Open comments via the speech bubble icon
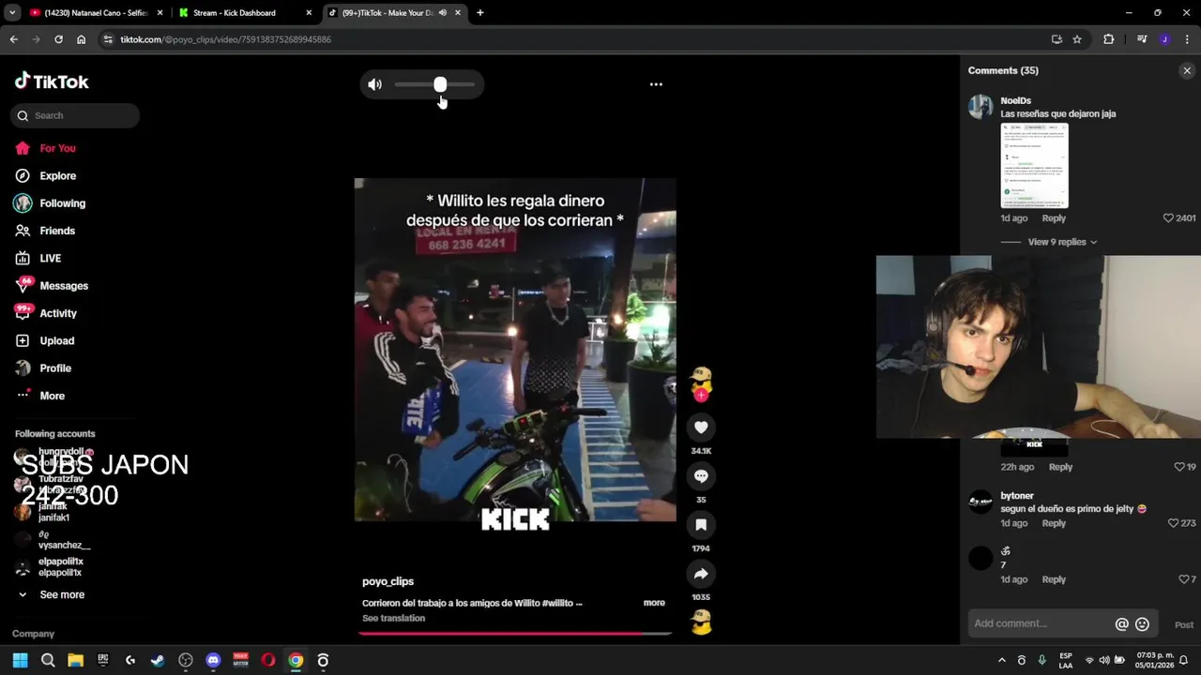Screen dimensions: 1201x675 coord(701,476)
